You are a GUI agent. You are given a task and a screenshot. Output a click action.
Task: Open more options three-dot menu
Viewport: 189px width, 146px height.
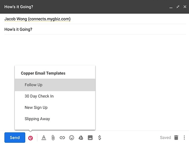[x=184, y=137]
